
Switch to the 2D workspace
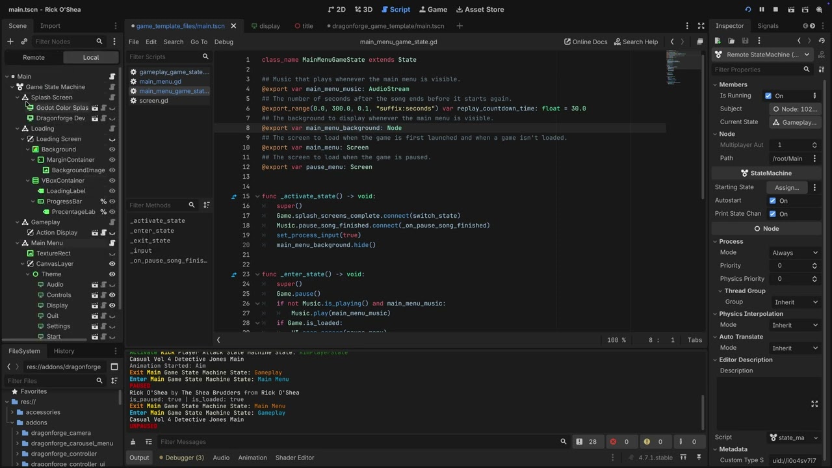337,10
